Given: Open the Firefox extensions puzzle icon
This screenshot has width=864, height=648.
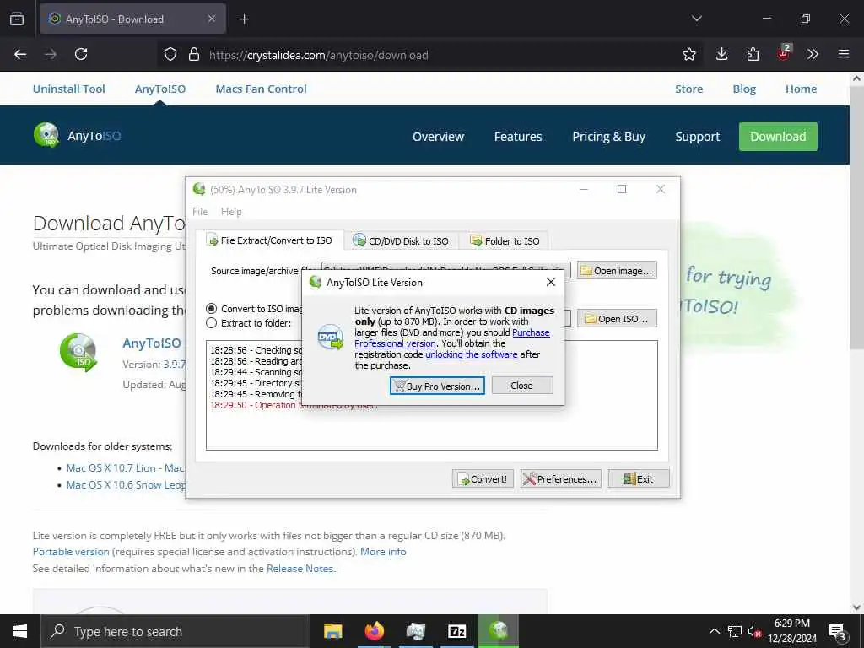Looking at the screenshot, I should [753, 54].
